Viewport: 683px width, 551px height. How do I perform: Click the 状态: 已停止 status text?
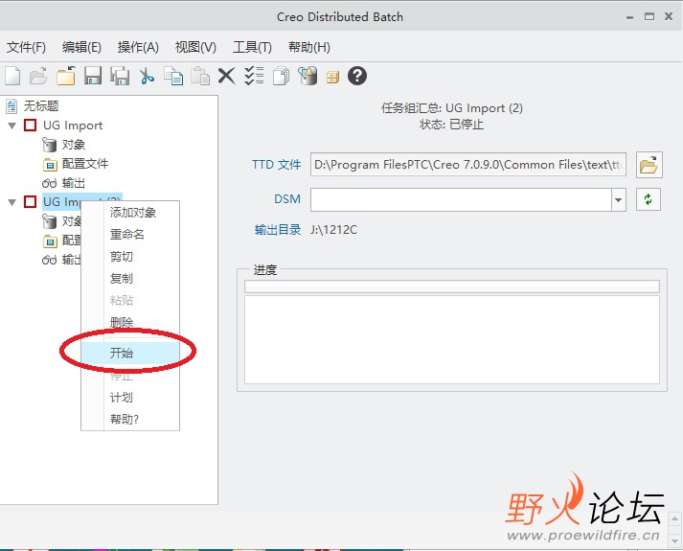452,125
